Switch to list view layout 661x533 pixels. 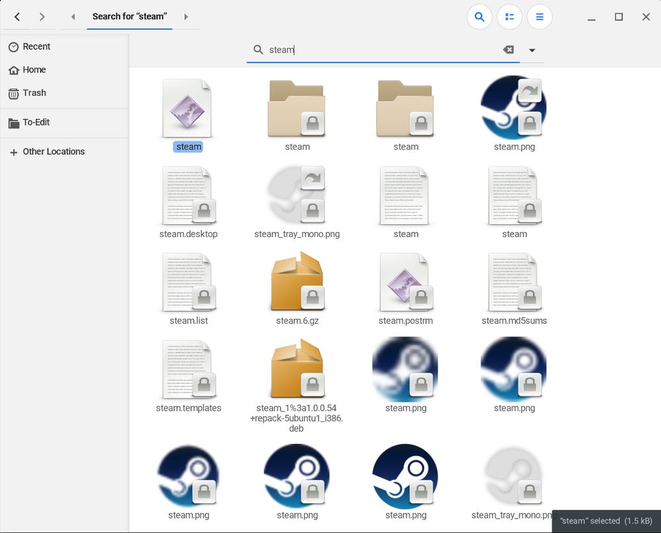[510, 17]
